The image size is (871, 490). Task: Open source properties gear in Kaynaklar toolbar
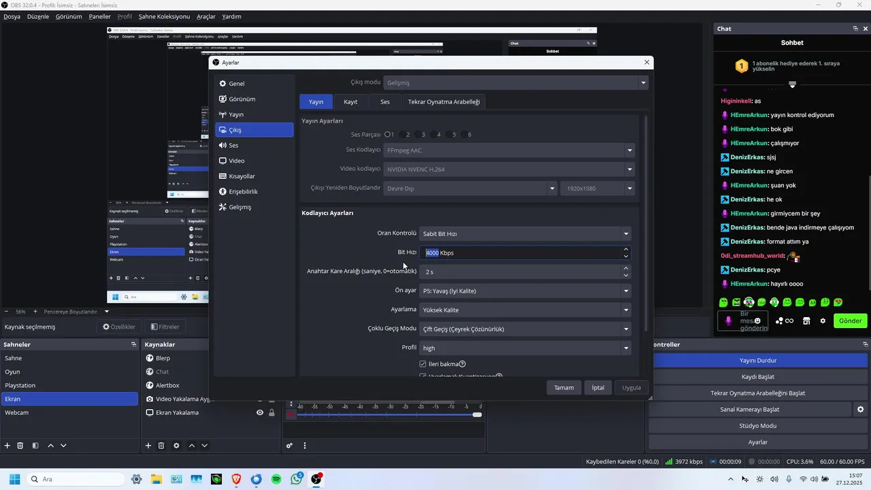click(176, 446)
